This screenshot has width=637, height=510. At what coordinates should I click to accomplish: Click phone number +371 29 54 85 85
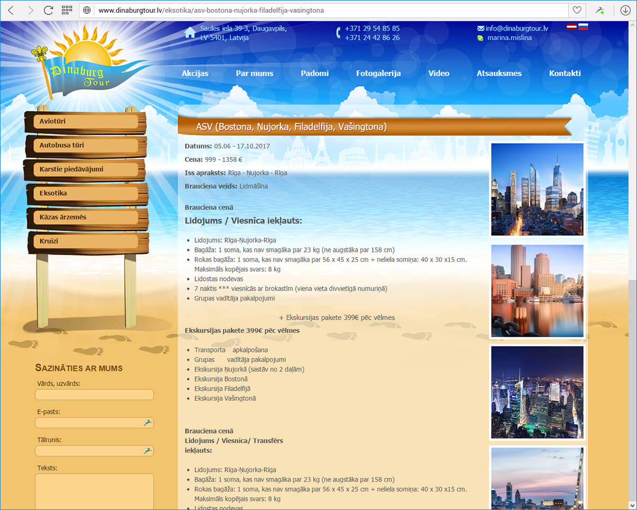tap(372, 29)
